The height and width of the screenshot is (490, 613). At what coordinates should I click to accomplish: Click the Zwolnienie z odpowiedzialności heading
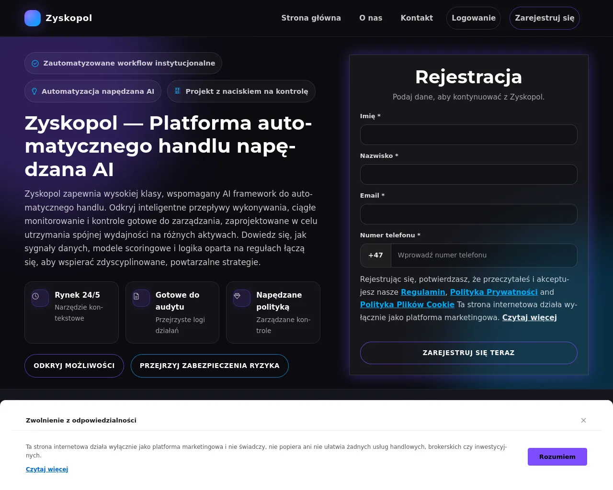pos(81,420)
